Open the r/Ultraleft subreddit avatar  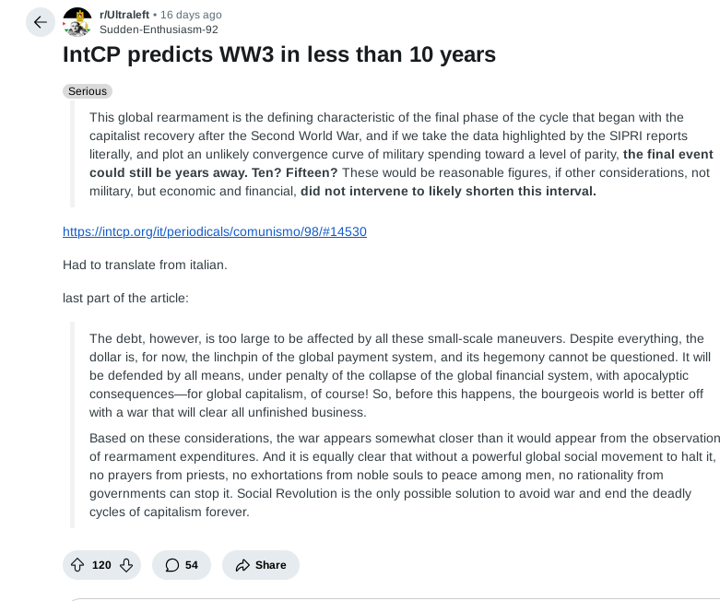coord(77,21)
